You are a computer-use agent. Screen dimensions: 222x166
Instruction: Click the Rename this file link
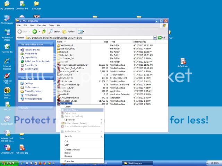click(32, 50)
